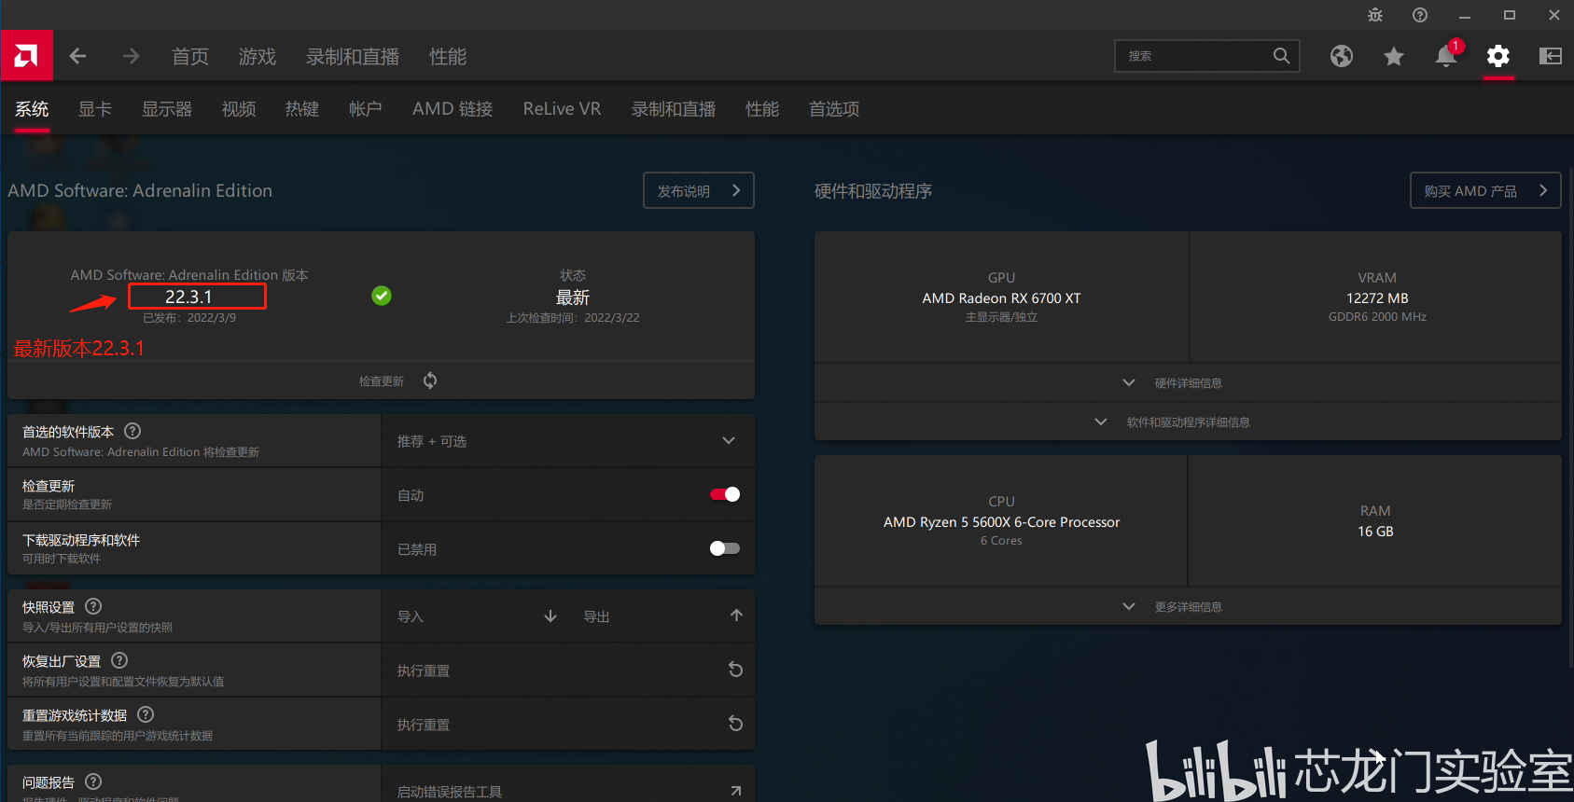Click the export up-arrow icon
Screen dimensions: 1574x802
[x=736, y=615]
